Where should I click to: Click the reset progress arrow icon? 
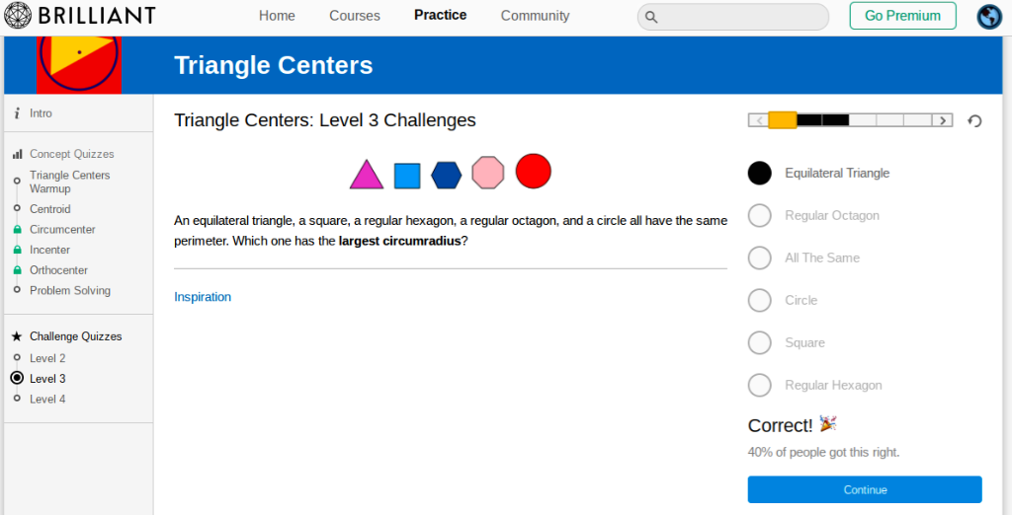(x=974, y=120)
